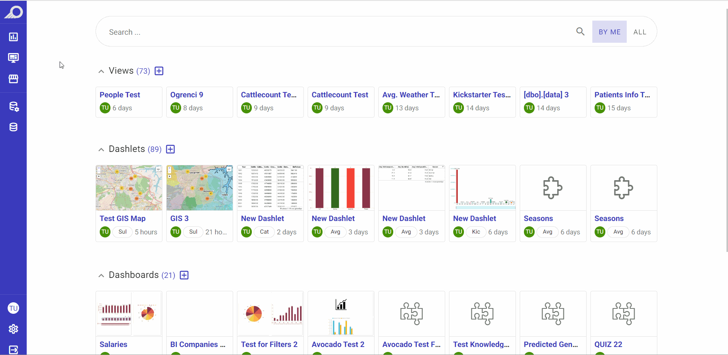This screenshot has width=728, height=355.
Task: Click the search magnifier icon
Action: pyautogui.click(x=580, y=32)
